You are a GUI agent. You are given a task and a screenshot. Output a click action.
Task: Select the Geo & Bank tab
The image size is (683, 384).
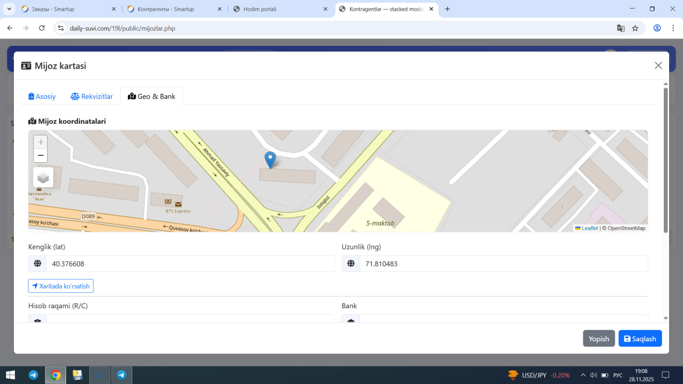(152, 97)
